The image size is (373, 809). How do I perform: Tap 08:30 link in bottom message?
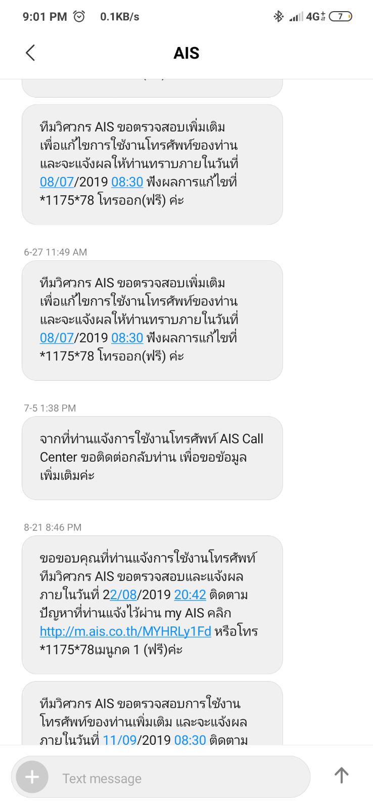[x=190, y=740]
